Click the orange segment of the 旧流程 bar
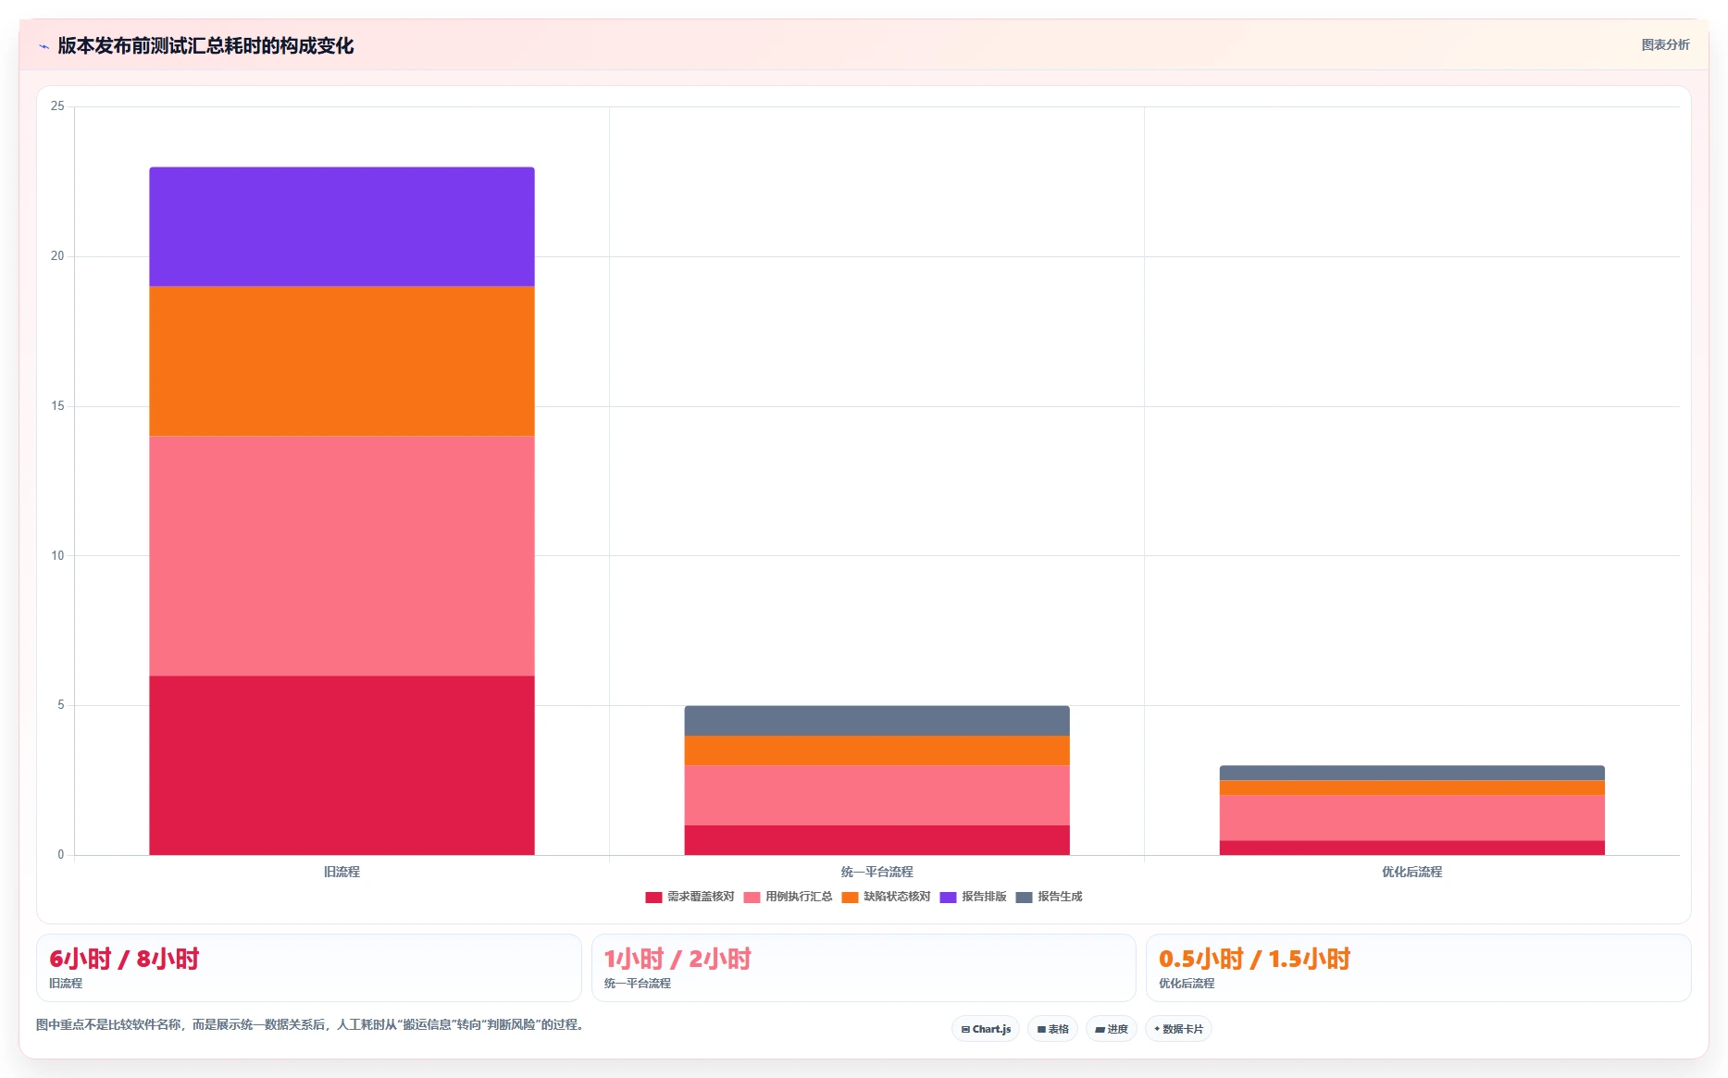The width and height of the screenshot is (1728, 1078). point(342,361)
